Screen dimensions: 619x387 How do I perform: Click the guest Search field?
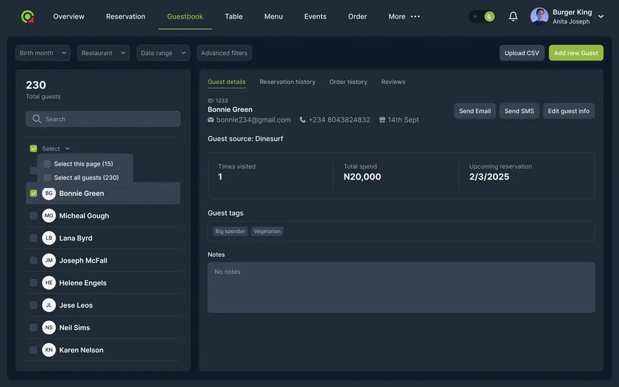click(x=103, y=119)
